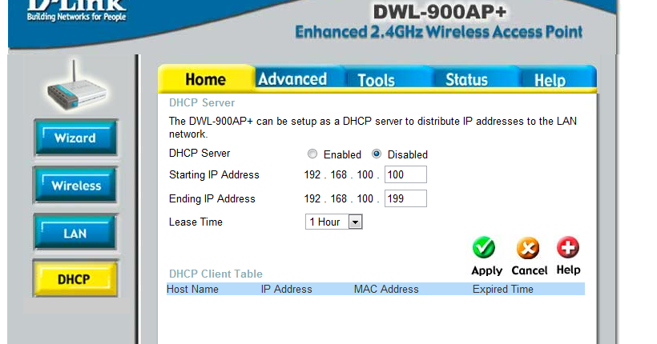Click the Expired Time column header

coord(503,289)
